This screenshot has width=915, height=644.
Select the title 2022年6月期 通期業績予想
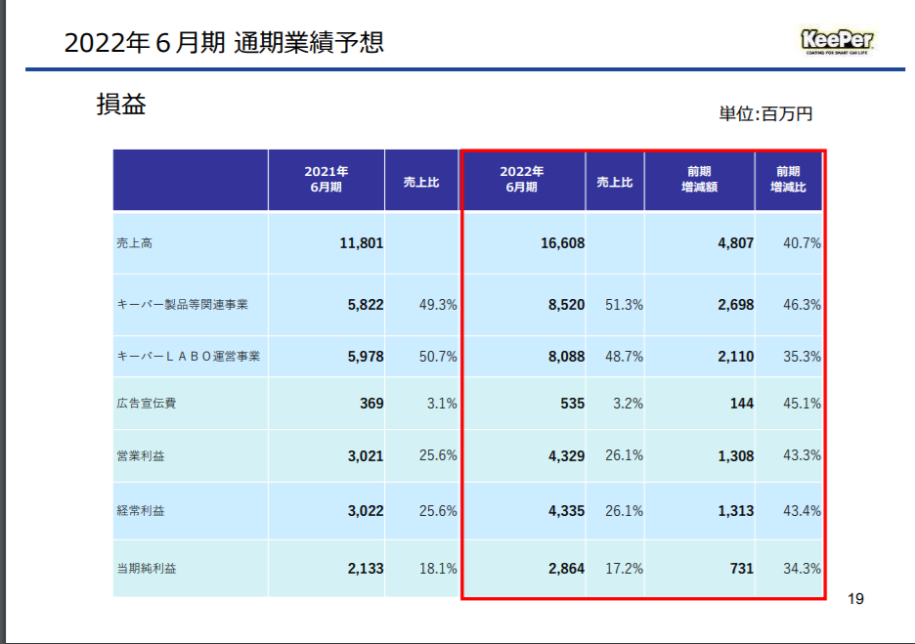pyautogui.click(x=224, y=43)
